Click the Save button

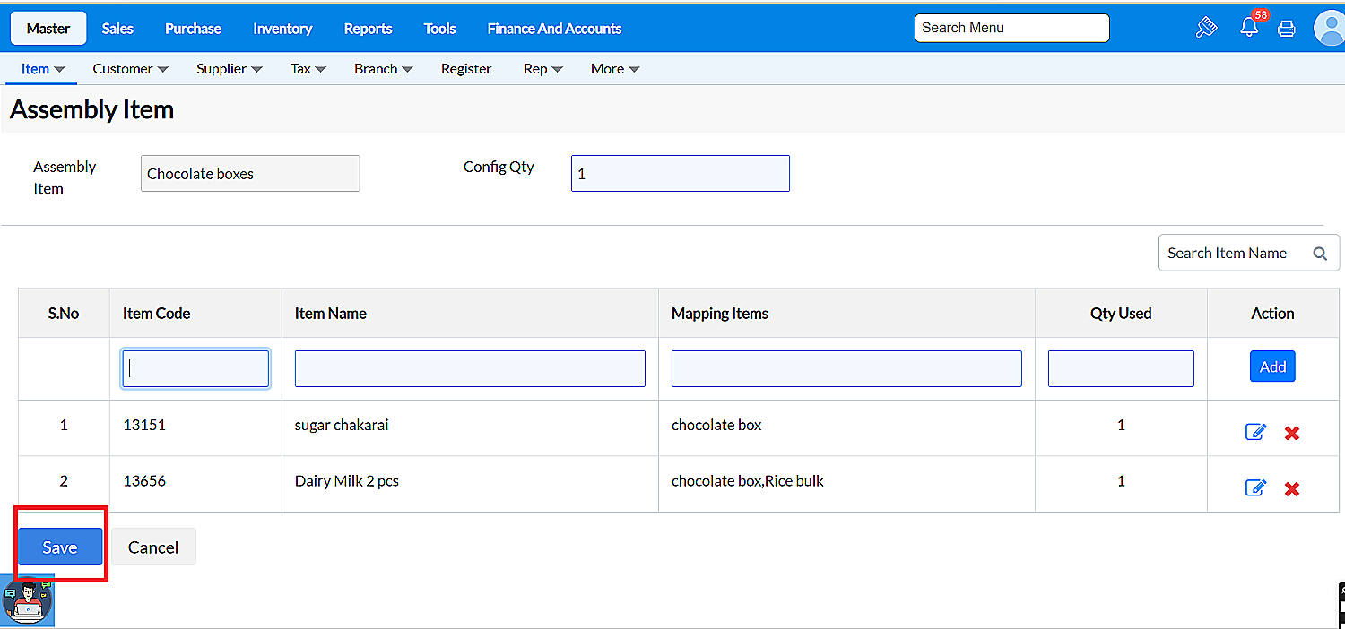(x=60, y=547)
